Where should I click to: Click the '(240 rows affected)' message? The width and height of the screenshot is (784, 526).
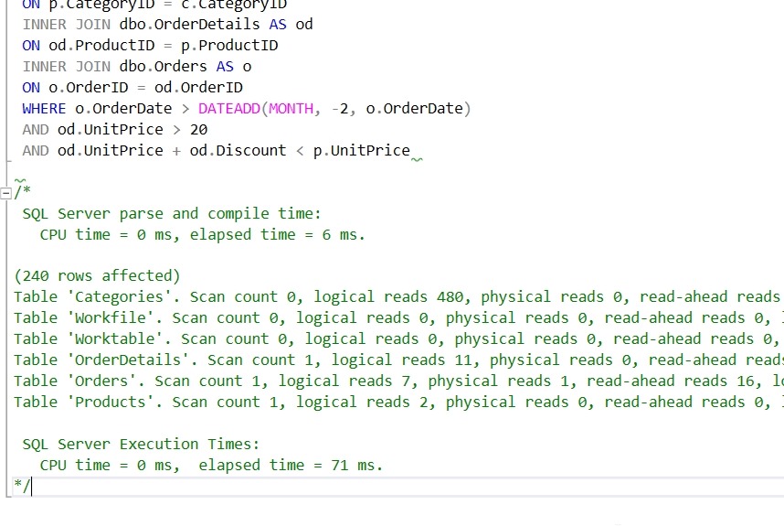click(x=97, y=275)
